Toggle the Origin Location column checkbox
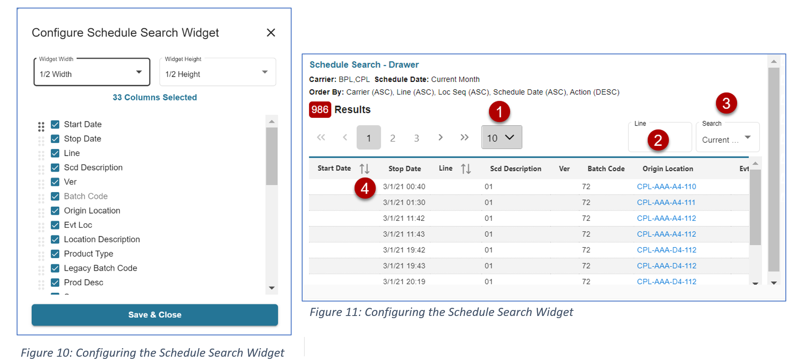The width and height of the screenshot is (793, 364). [x=55, y=211]
